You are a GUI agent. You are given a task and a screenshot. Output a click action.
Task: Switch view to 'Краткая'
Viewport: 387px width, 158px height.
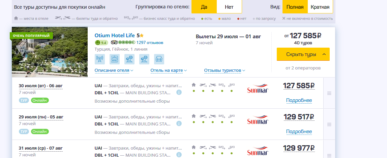(320, 7)
